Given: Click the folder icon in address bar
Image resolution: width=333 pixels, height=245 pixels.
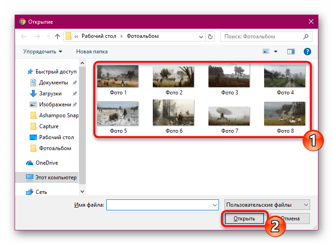Looking at the screenshot, I should pos(68,36).
